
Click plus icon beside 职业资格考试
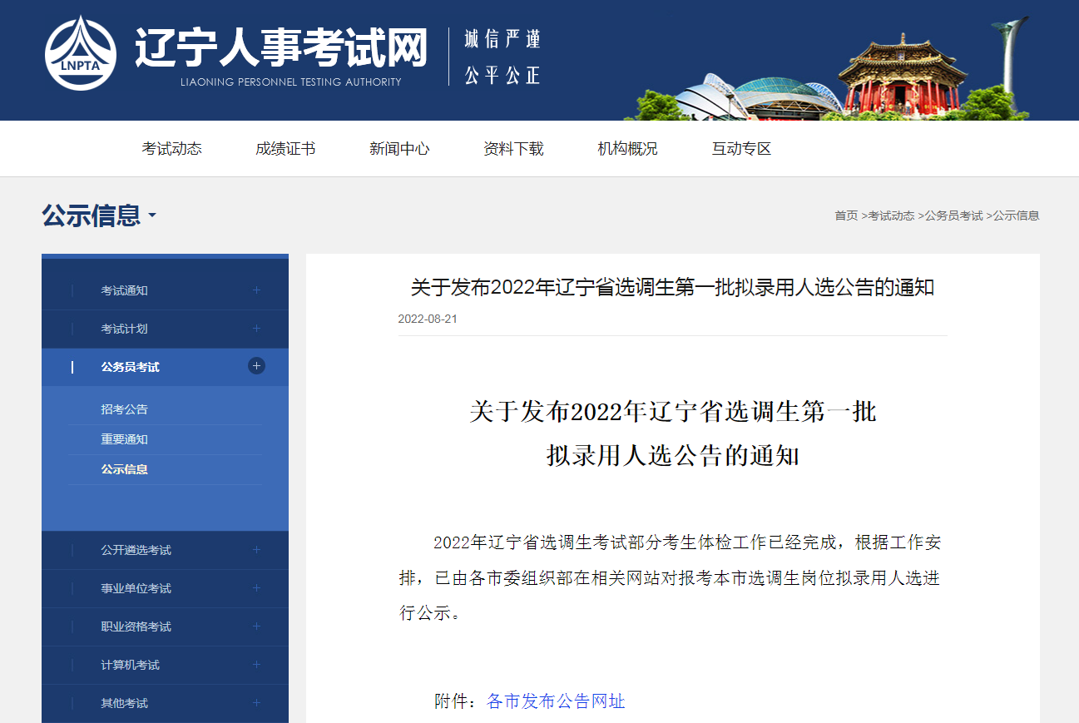coord(256,626)
